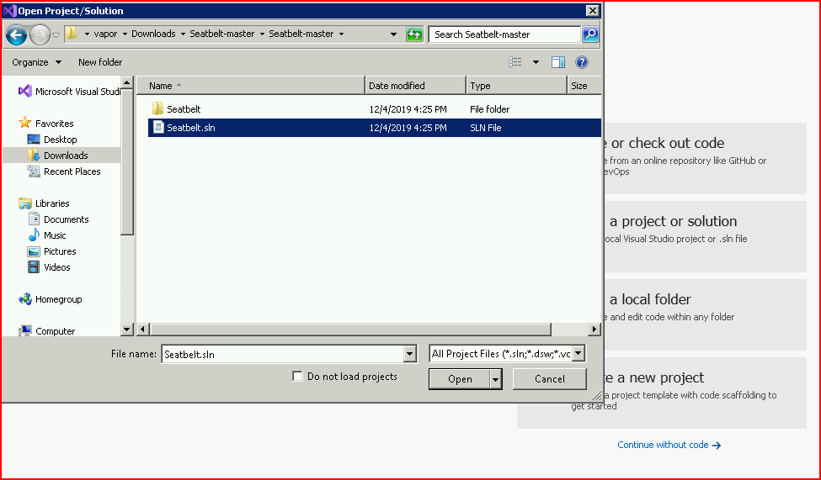Image resolution: width=821 pixels, height=480 pixels.
Task: Click vapor in the address breadcrumb
Action: tap(105, 34)
